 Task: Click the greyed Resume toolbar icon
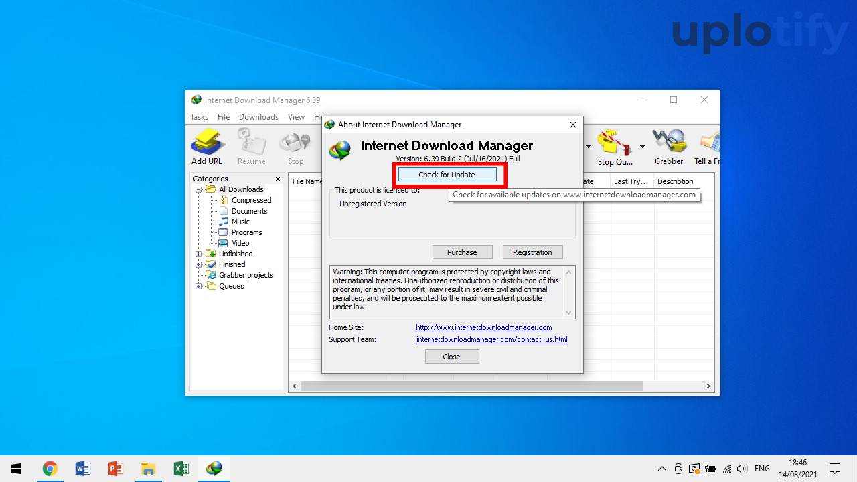coord(252,147)
